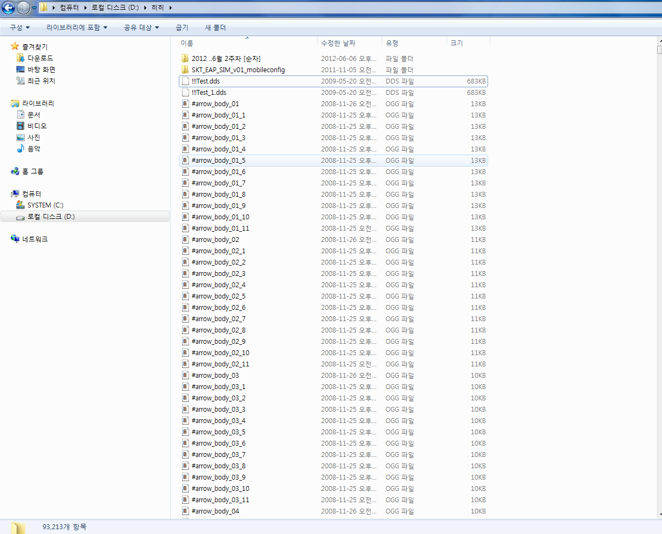Select OGG icon of #arrow_body_01_5
This screenshot has width=662, height=534.
click(x=185, y=160)
